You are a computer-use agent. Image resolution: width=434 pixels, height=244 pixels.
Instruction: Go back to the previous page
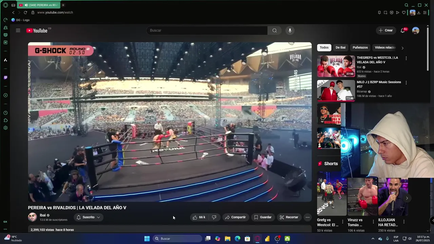point(13,13)
